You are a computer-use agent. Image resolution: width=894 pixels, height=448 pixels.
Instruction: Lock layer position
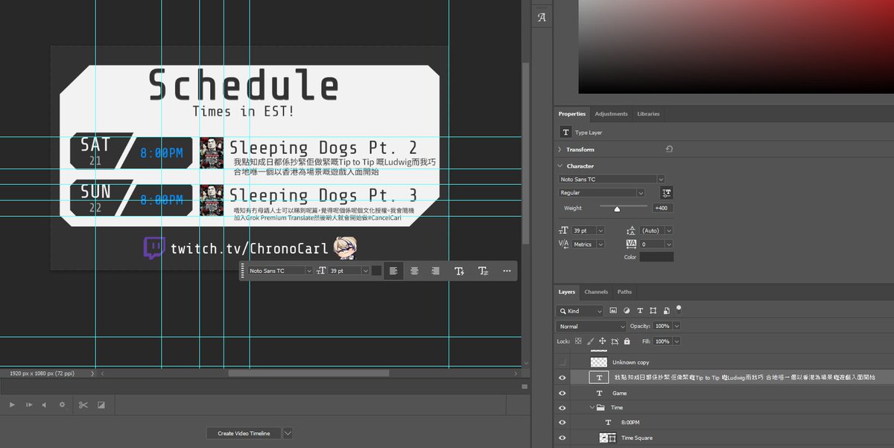click(602, 341)
